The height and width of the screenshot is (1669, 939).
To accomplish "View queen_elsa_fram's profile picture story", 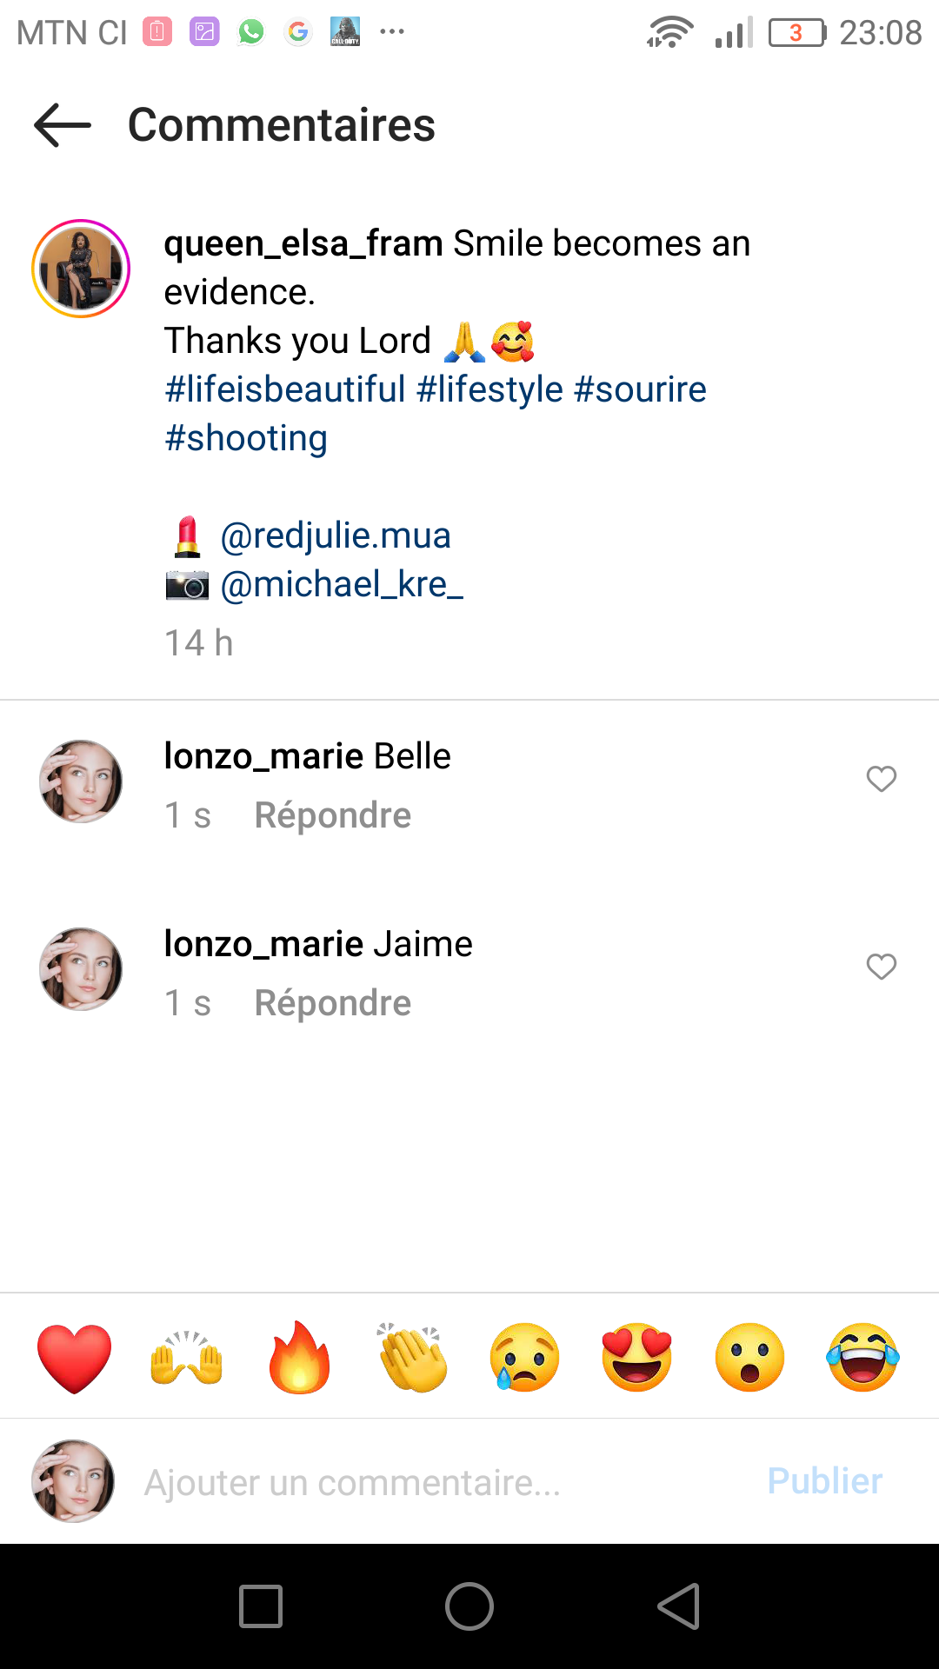I will [x=81, y=269].
